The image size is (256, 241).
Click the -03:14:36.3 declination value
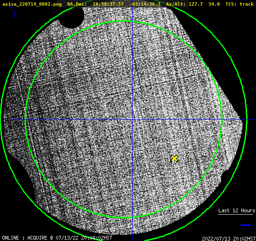click(x=145, y=4)
